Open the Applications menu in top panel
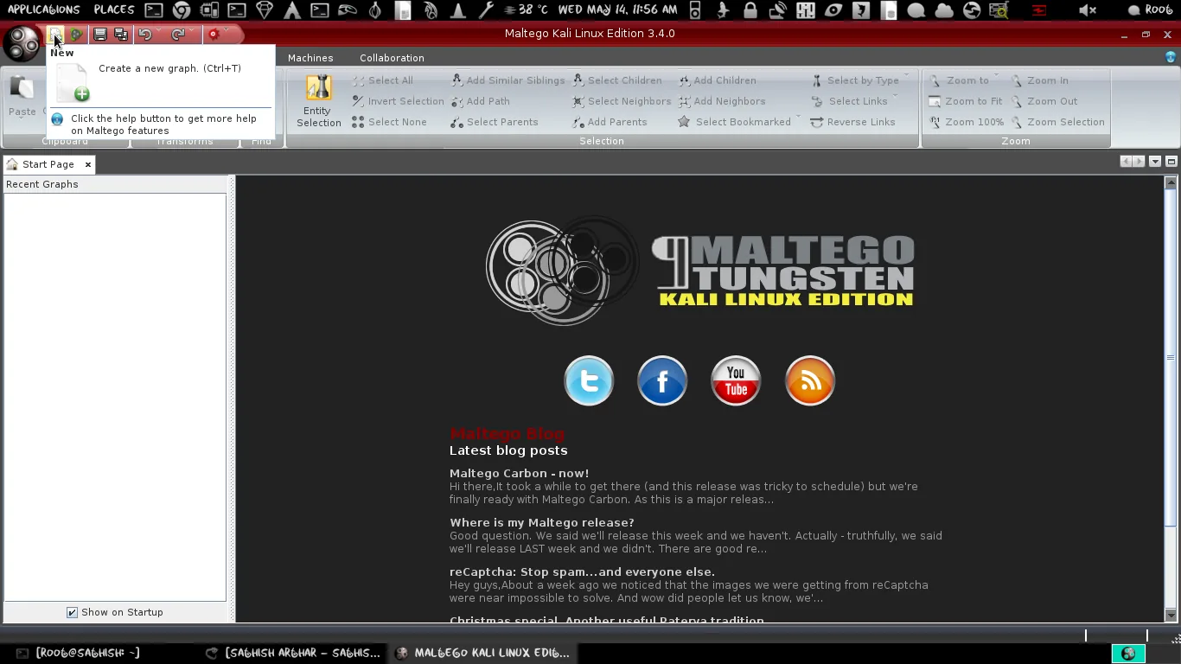 point(43,10)
